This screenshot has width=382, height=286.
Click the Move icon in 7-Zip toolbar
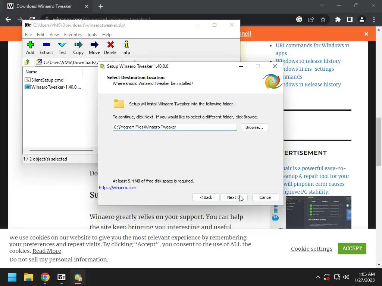pos(94,48)
